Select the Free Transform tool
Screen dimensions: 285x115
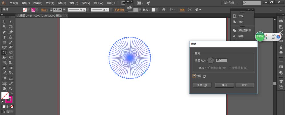click(11, 57)
